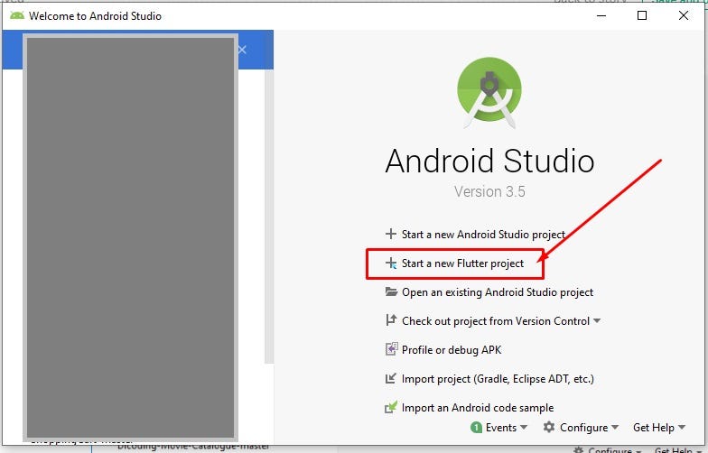Screen dimensions: 708x453
Task: Click the plus icon beside Start a new Android Studio project
Action: 390,234
